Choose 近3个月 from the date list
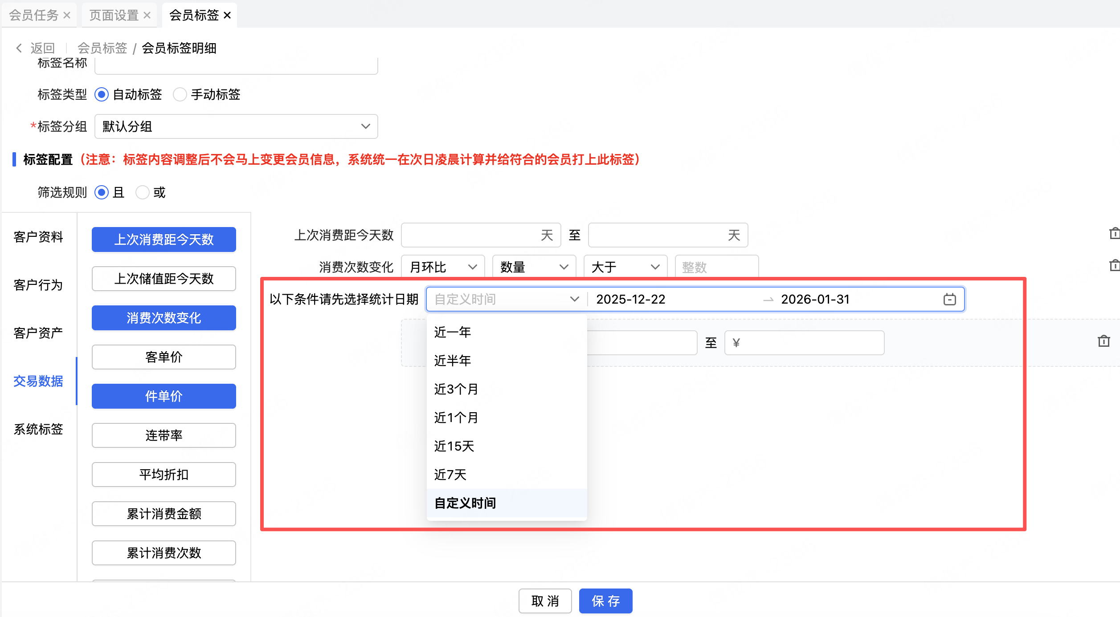1120x617 pixels. pyautogui.click(x=456, y=389)
